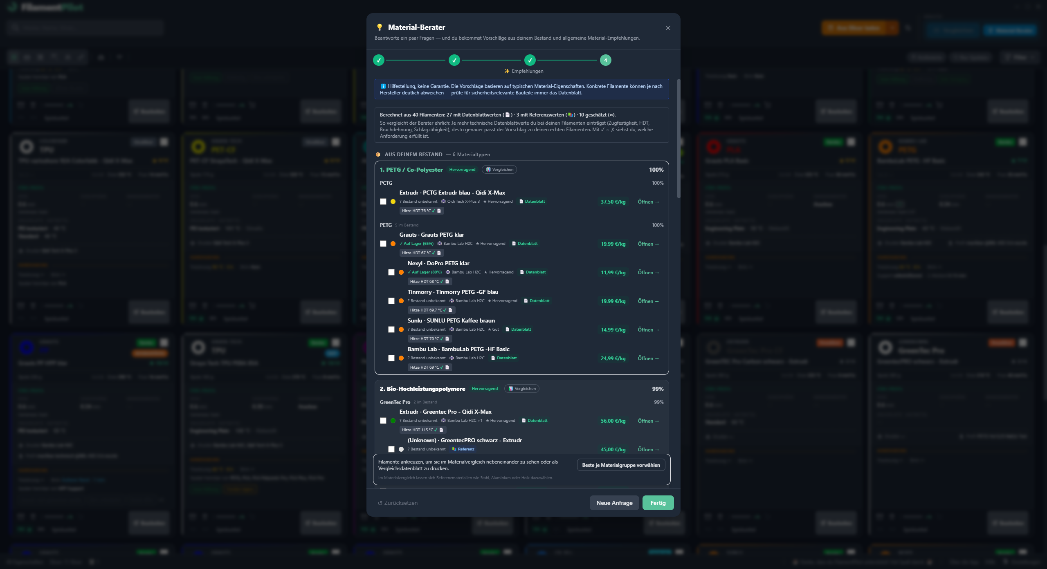Tick the checkbox for Grauts PETG klar
This screenshot has height=569, width=1047.
click(383, 244)
